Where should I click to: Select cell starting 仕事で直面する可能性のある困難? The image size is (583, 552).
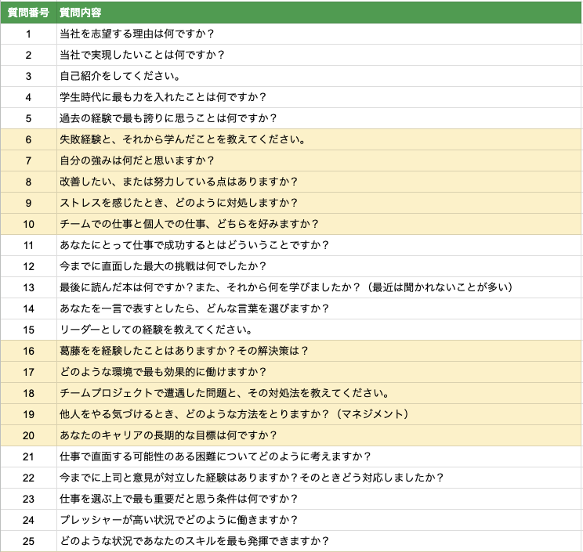(x=320, y=456)
